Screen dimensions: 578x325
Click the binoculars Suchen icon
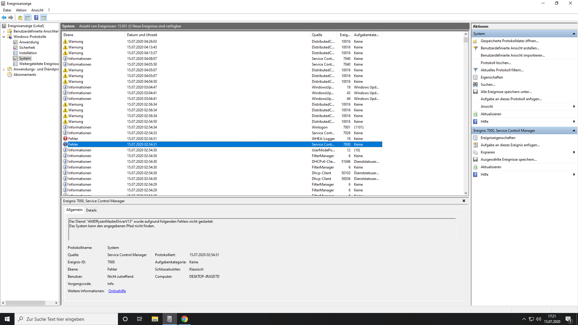pyautogui.click(x=475, y=85)
